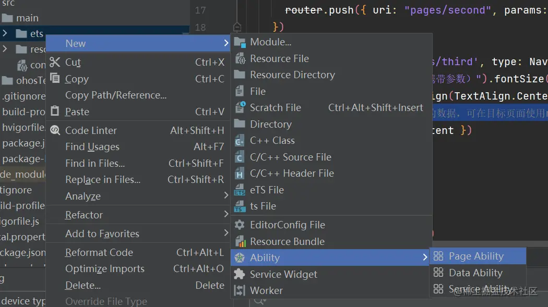Screen dimensions: 548x307
Task: Choose Replace in Files menu entry
Action: [138, 180]
